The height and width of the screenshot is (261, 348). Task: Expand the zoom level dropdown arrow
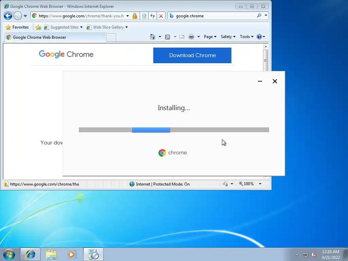[x=260, y=184]
